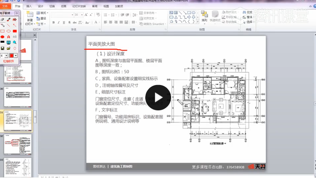Screen dimensions: 316x187
Task: Choose the arrow annotation tool
Action: [x=15, y=25]
